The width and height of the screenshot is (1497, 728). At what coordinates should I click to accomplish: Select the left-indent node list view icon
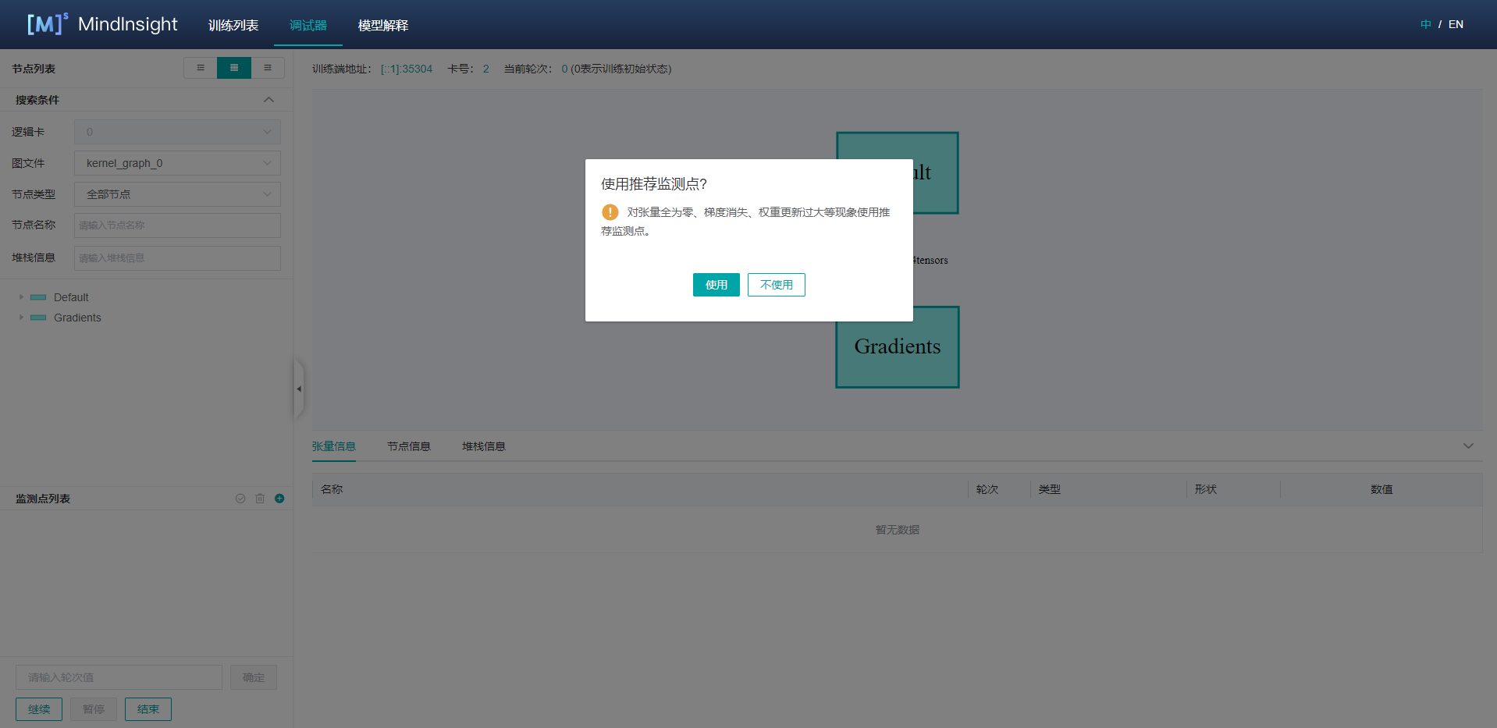point(201,68)
